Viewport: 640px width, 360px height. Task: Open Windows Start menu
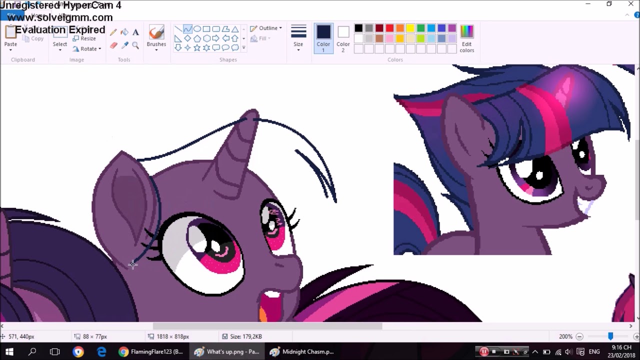[x=9, y=351]
